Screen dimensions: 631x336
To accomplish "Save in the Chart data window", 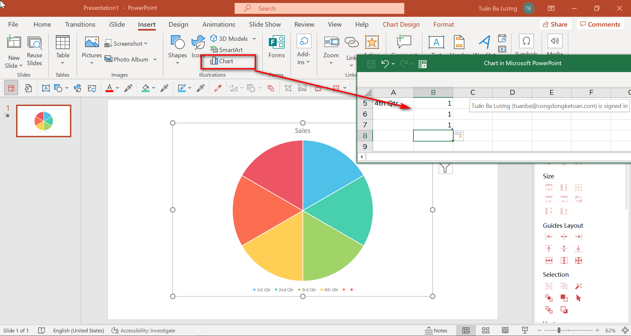I will pyautogui.click(x=371, y=64).
